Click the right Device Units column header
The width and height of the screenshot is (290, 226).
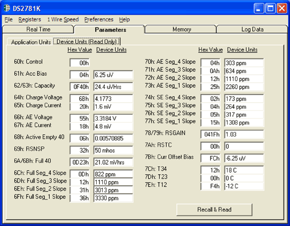pos(242,50)
